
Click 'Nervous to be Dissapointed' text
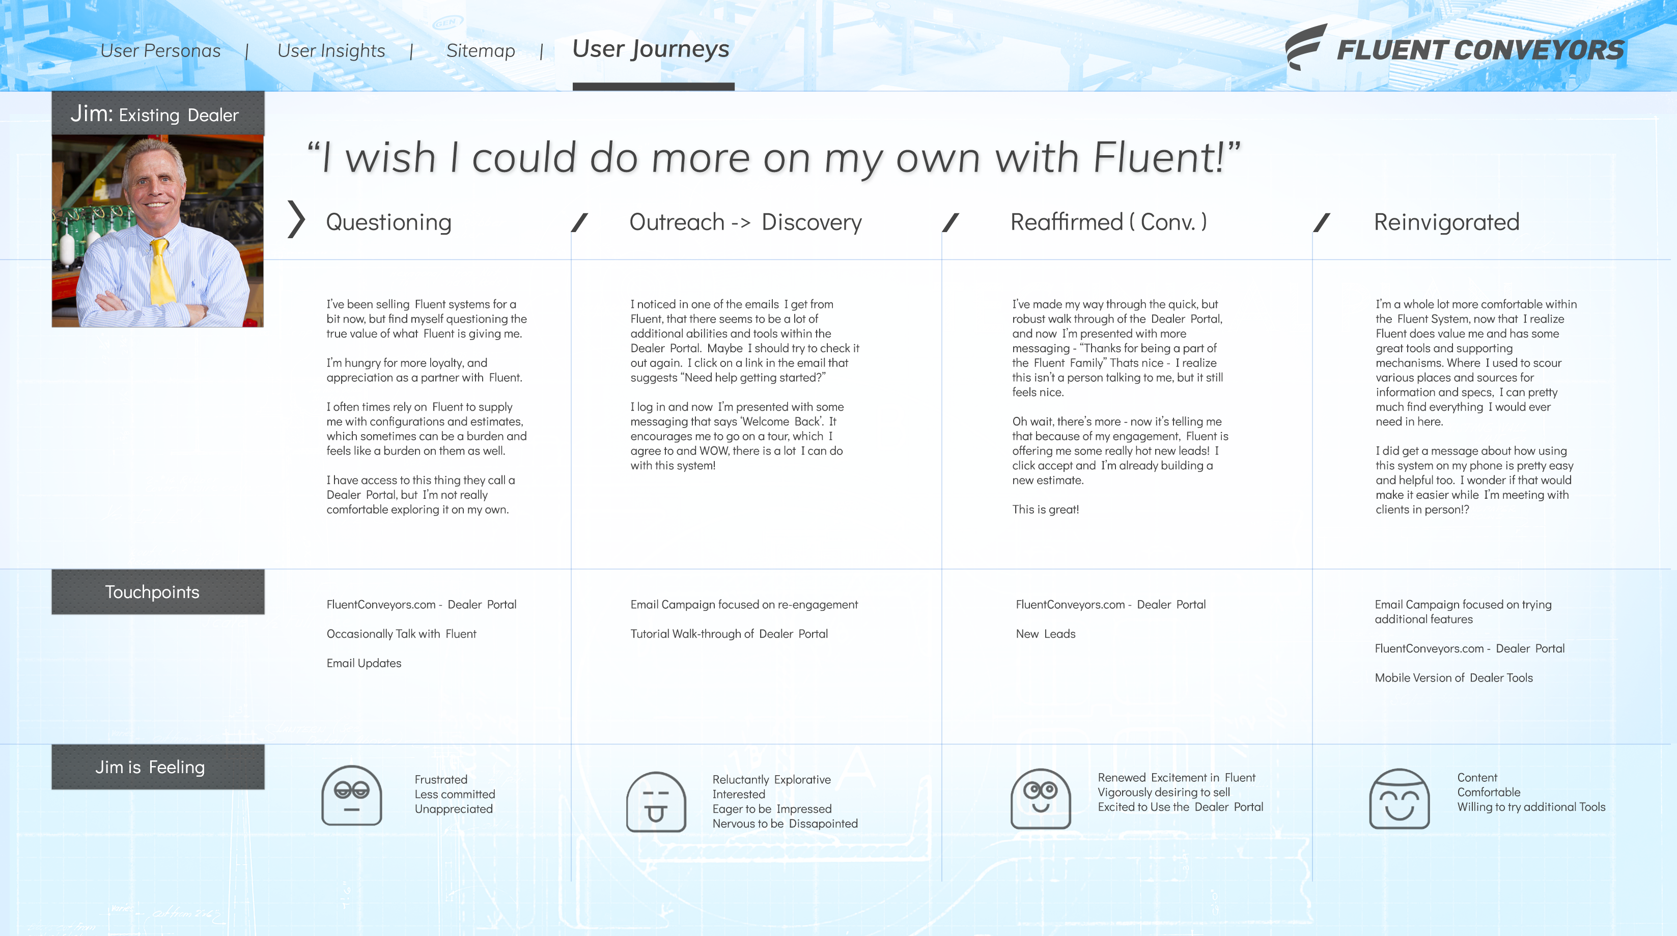(785, 824)
